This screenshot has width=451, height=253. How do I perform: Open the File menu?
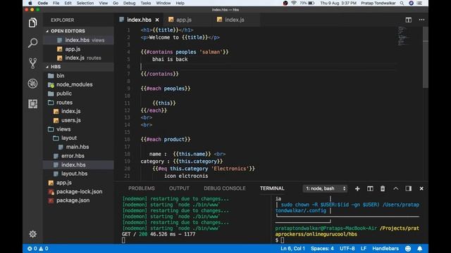tap(56, 3)
